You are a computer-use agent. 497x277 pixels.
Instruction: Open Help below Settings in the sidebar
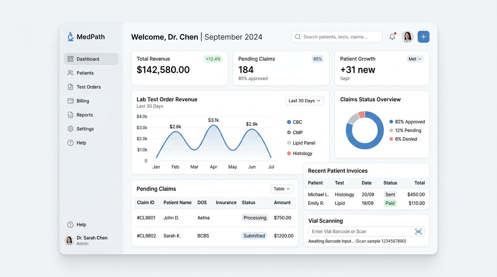point(91,143)
